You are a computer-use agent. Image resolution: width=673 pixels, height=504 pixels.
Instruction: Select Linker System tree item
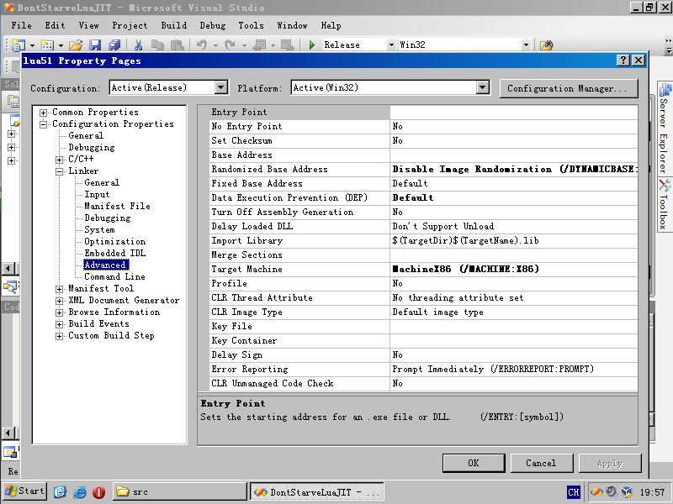click(99, 229)
